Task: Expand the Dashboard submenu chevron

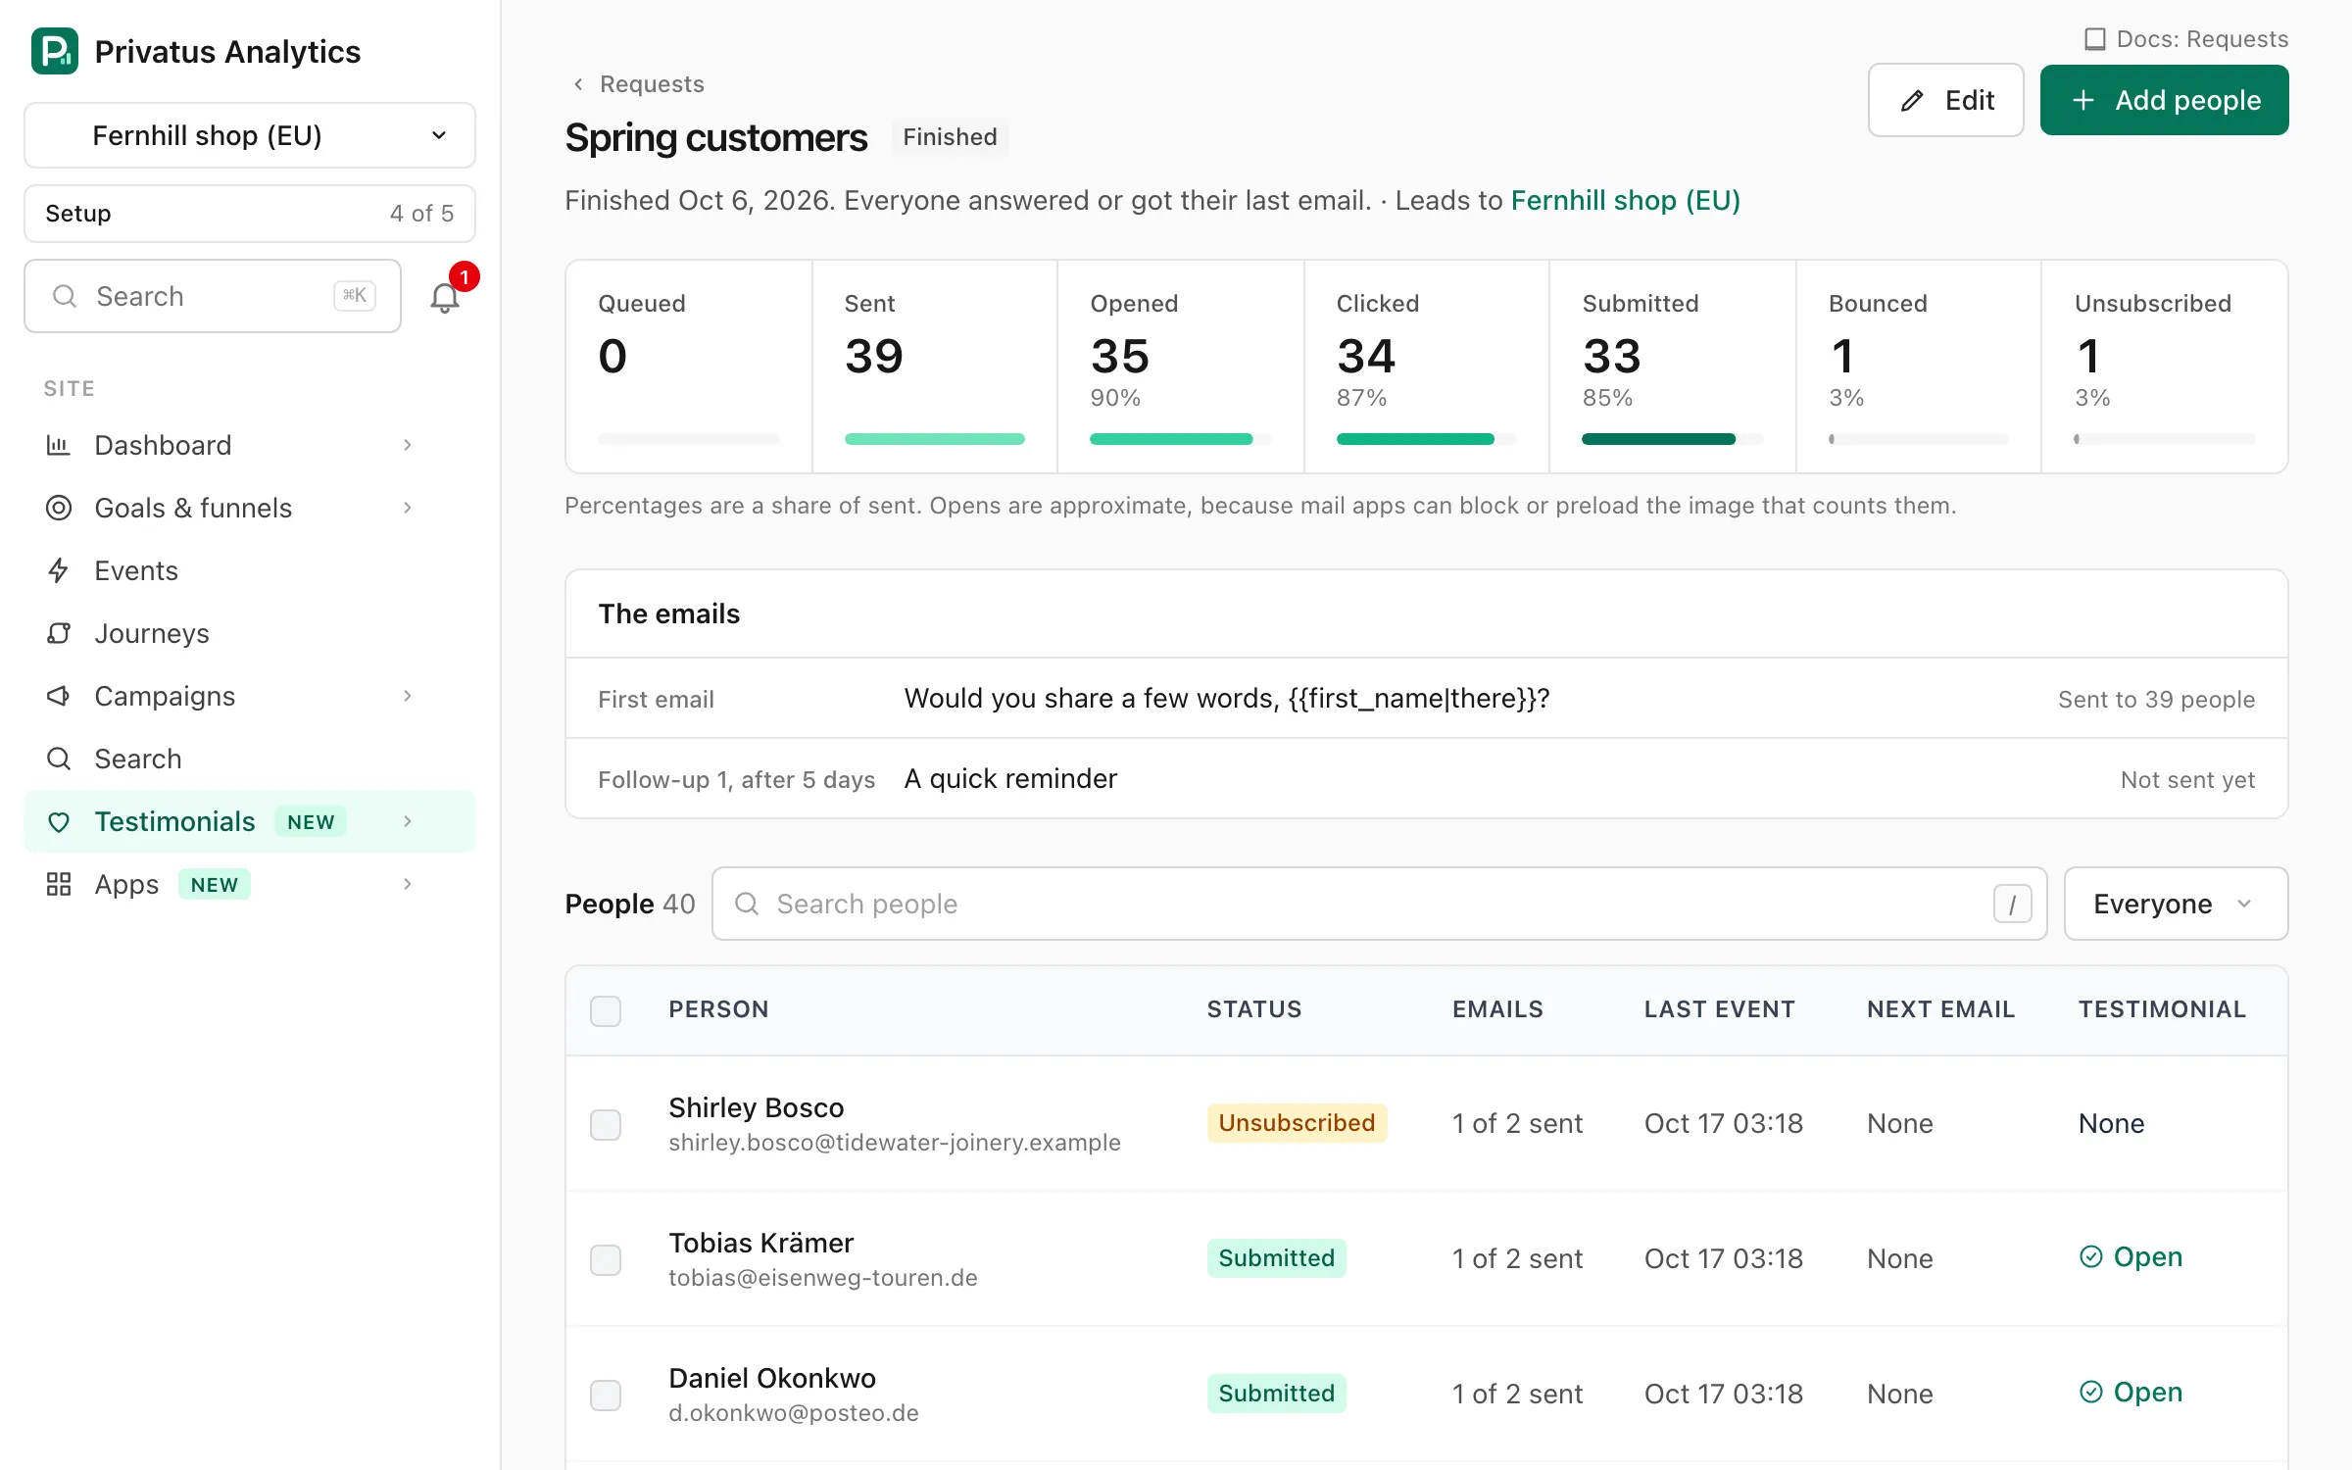Action: click(408, 445)
